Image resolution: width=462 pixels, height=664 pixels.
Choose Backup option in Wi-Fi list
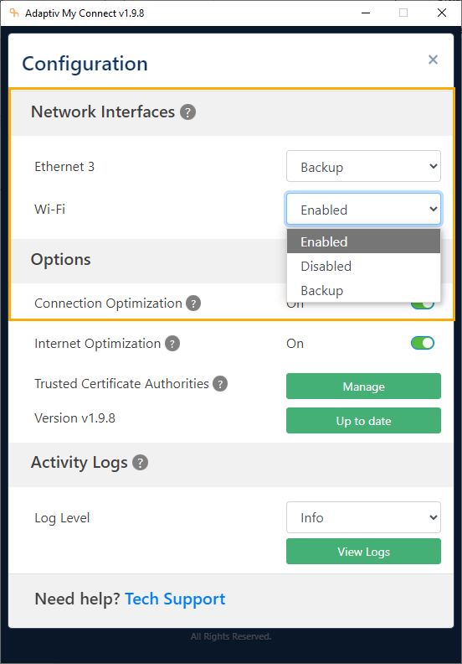tap(363, 290)
